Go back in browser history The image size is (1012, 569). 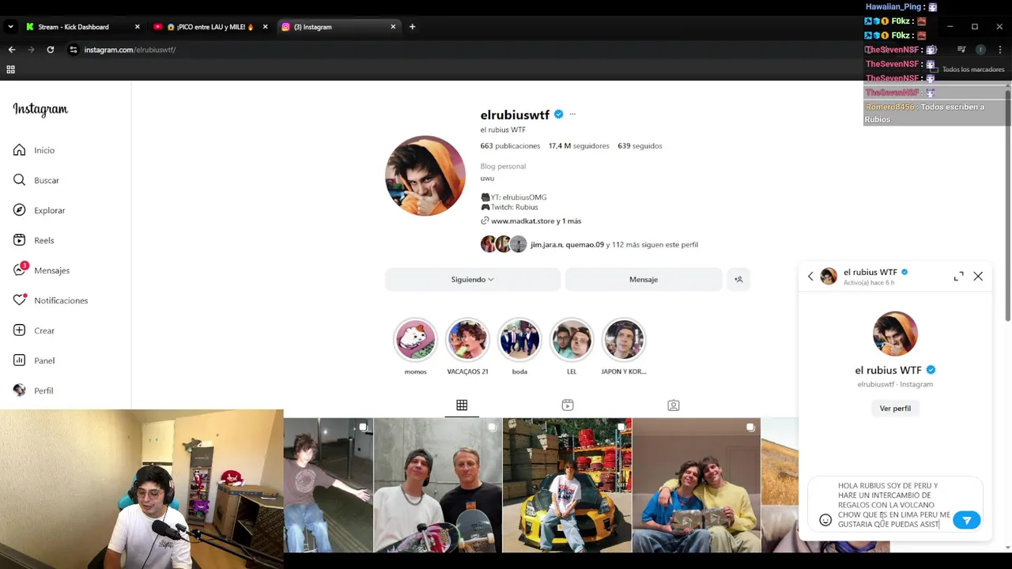(x=12, y=50)
